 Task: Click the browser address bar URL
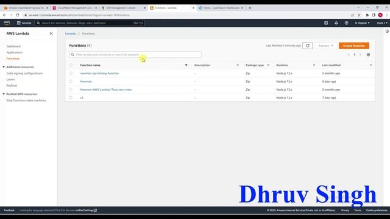79,15
